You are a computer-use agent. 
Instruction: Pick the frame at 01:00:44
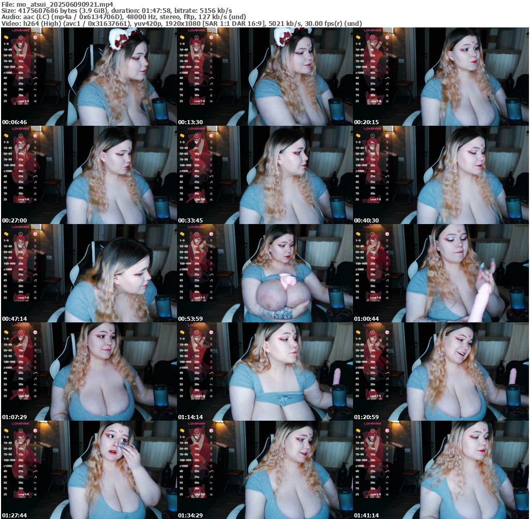(441, 273)
